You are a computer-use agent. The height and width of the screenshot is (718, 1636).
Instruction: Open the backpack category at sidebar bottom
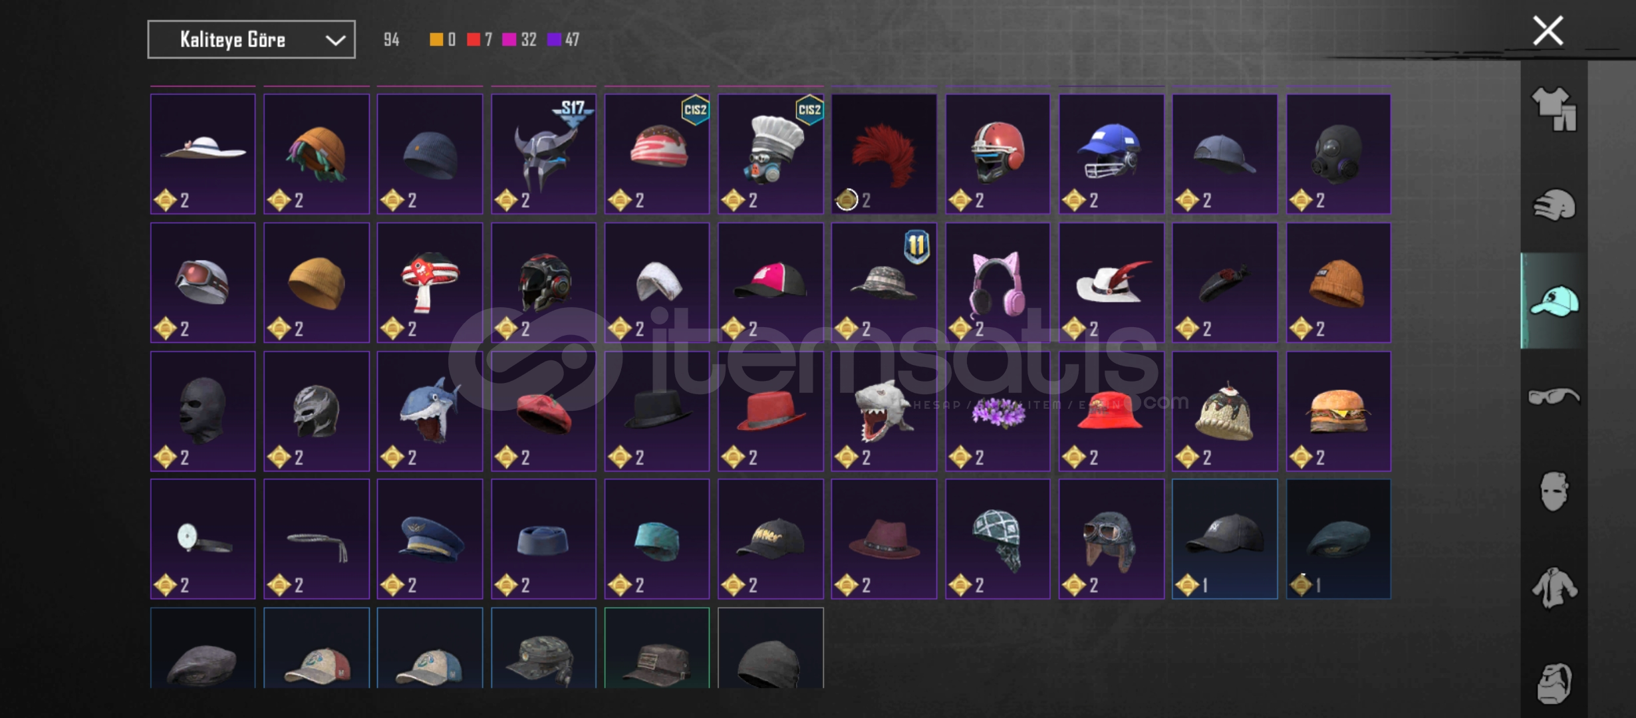click(x=1554, y=683)
